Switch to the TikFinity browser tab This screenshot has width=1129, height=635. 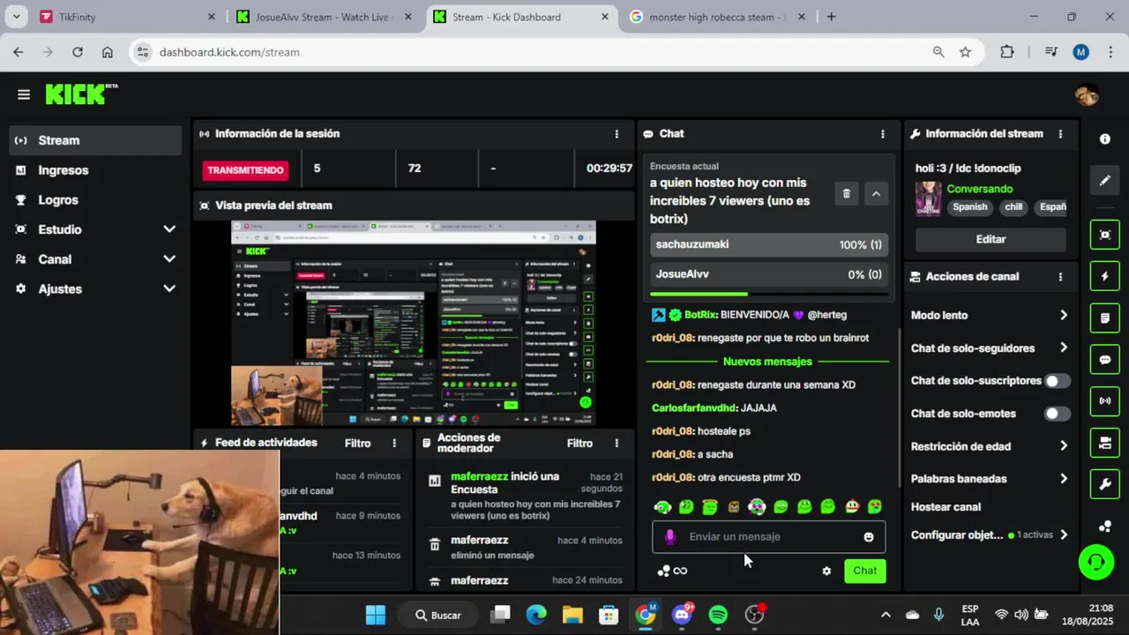point(128,17)
